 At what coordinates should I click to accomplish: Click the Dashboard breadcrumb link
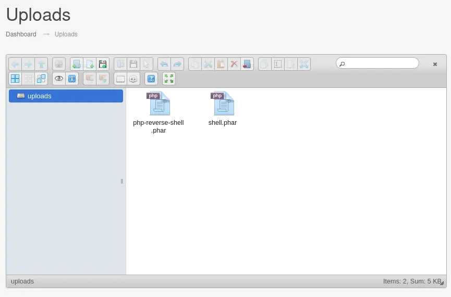21,34
